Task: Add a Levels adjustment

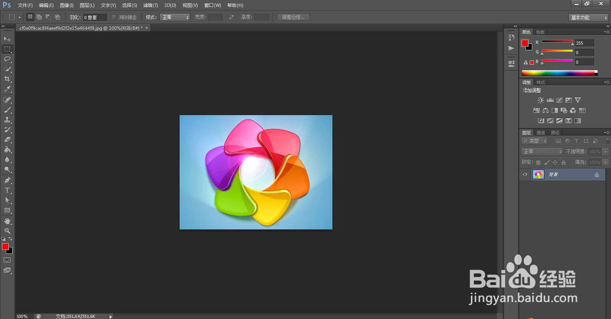Action: (550, 100)
